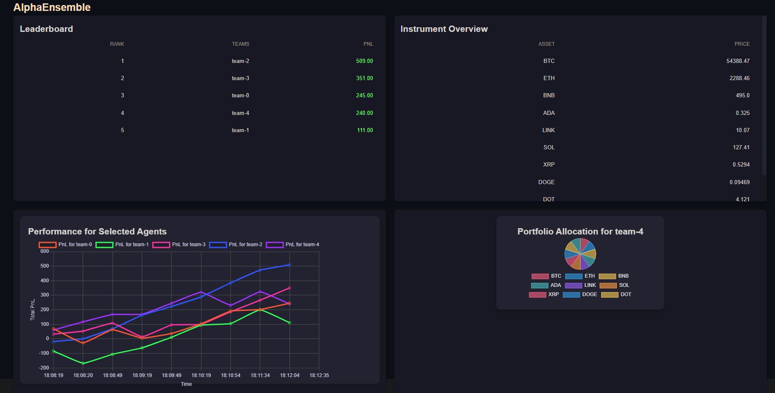Click the ASSET column header
Viewport: 775px width, 393px height.
click(546, 44)
